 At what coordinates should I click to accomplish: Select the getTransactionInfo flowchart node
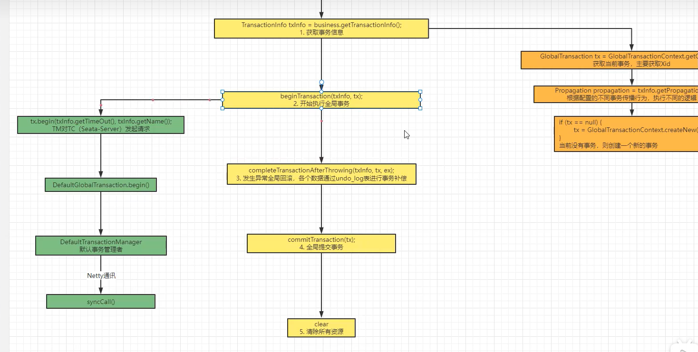(x=321, y=29)
